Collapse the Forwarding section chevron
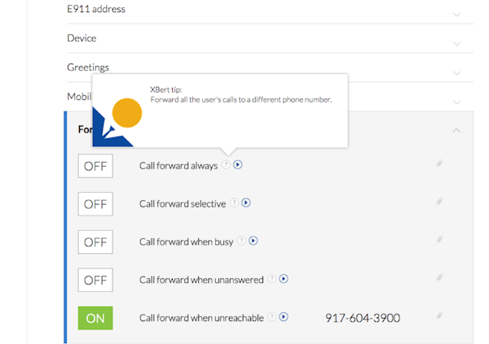The height and width of the screenshot is (344, 489). (456, 130)
